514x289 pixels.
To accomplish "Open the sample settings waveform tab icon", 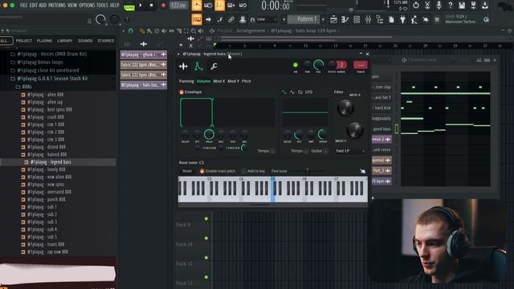I will pyautogui.click(x=183, y=67).
